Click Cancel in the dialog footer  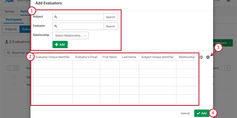pos(185,113)
